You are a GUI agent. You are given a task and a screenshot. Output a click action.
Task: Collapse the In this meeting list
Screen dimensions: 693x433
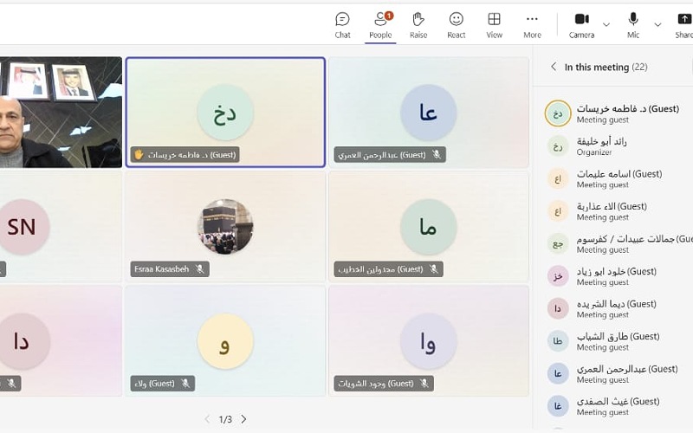(x=554, y=67)
